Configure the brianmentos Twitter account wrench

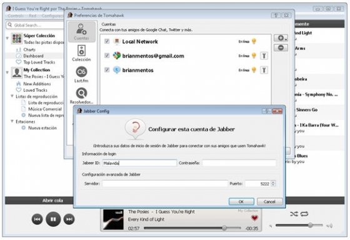pos(264,70)
